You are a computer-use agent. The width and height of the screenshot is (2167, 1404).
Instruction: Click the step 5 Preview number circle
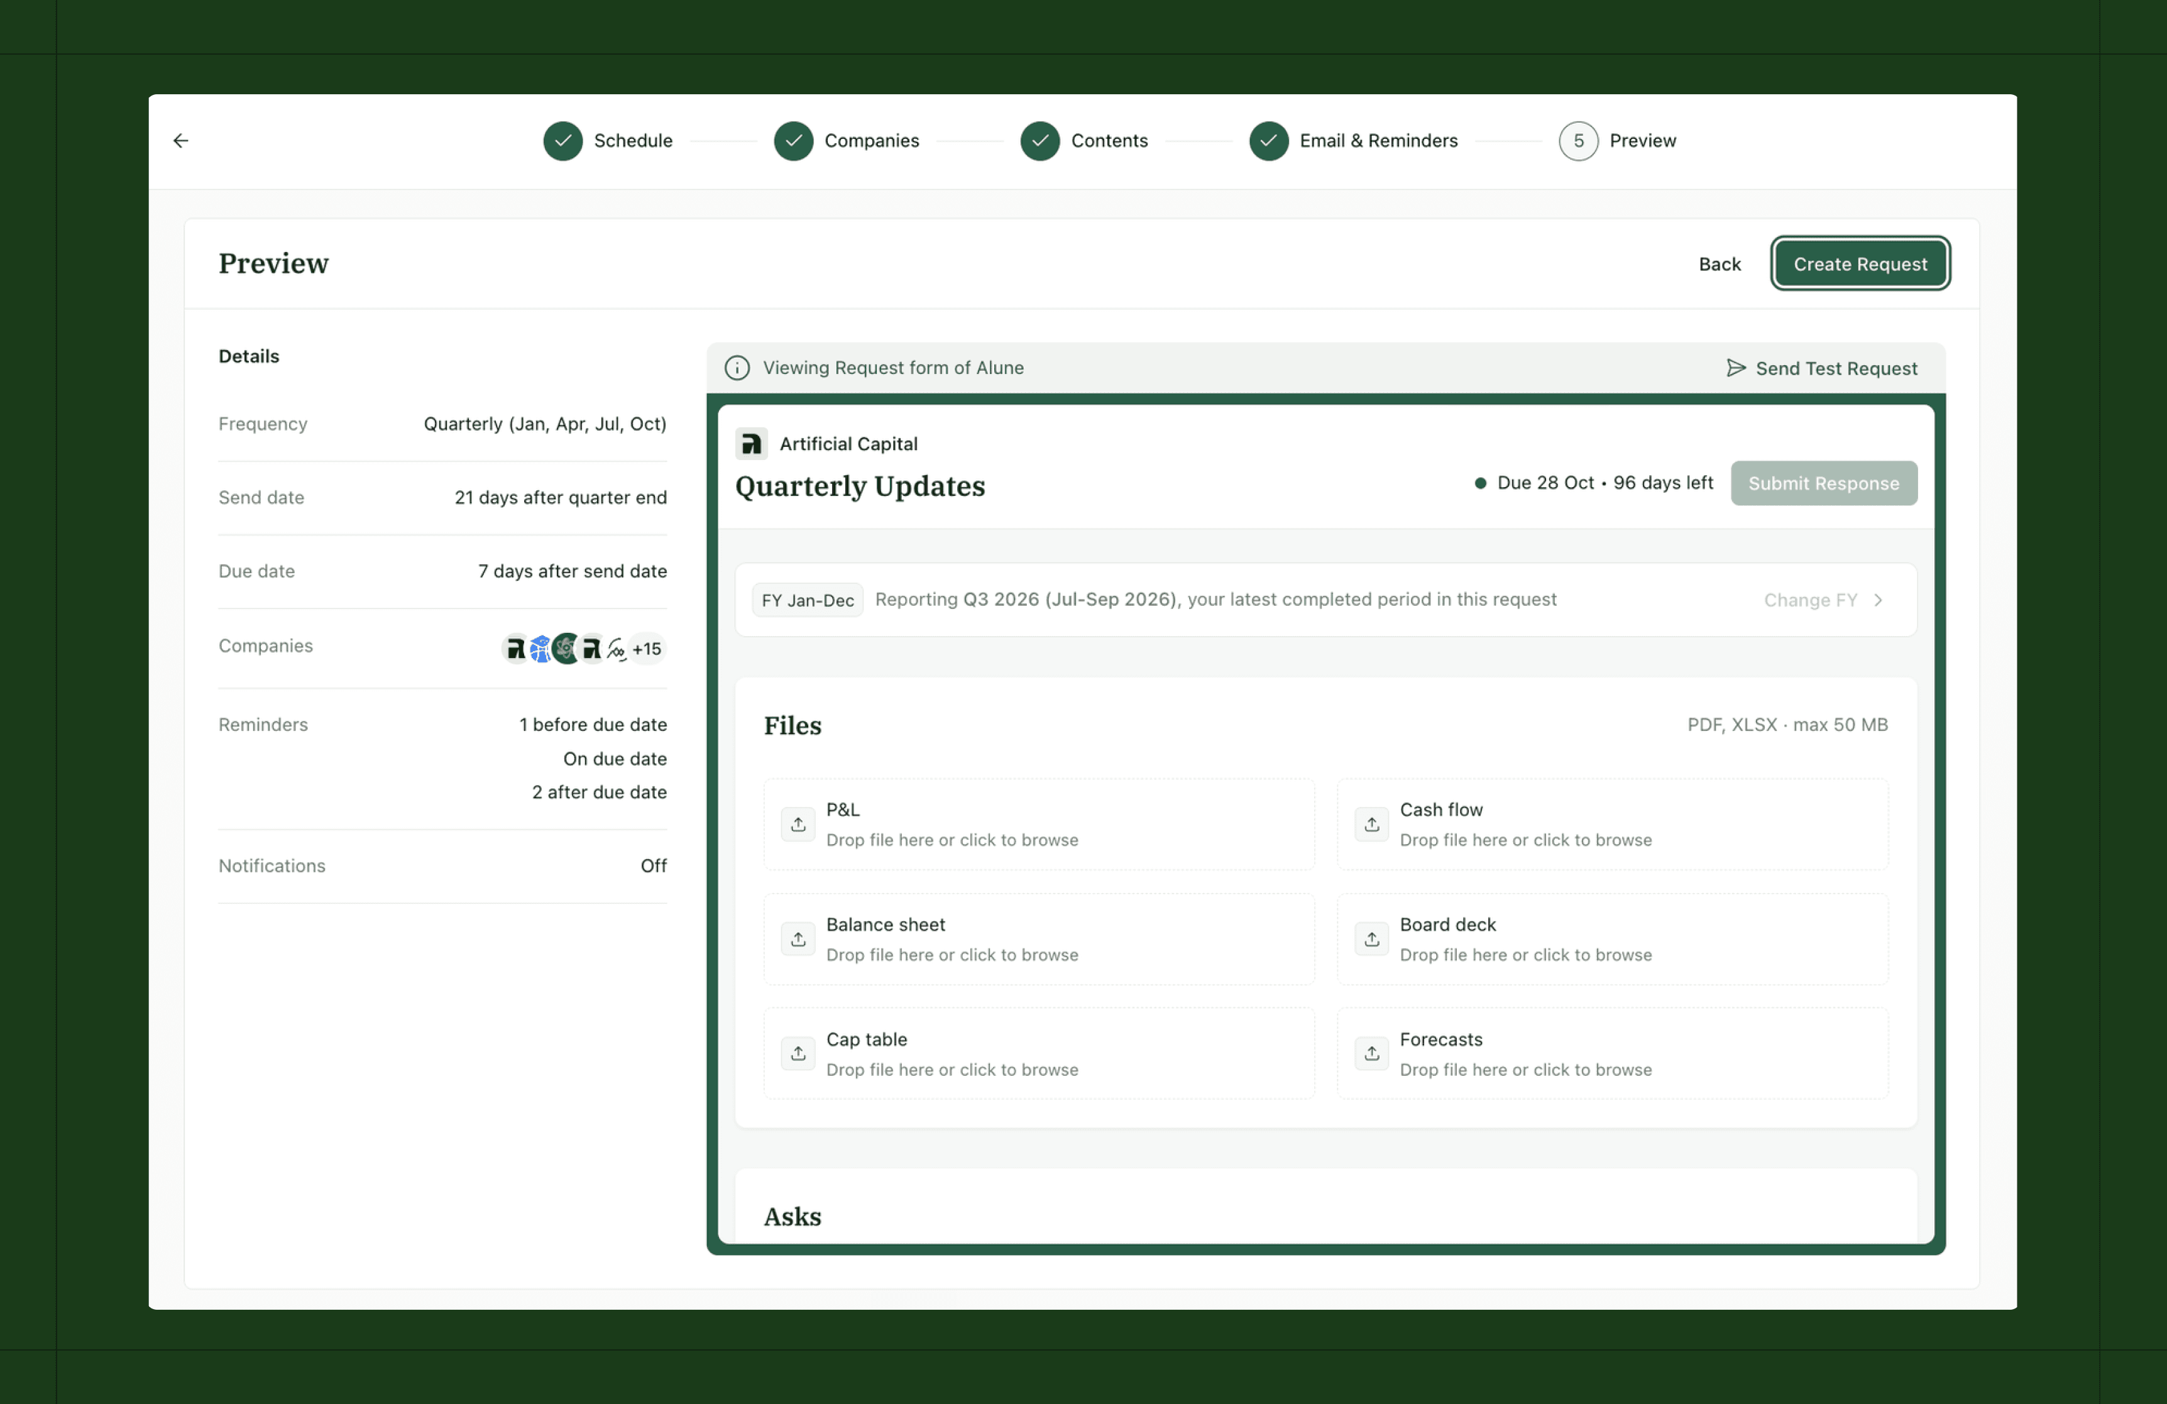click(x=1578, y=141)
